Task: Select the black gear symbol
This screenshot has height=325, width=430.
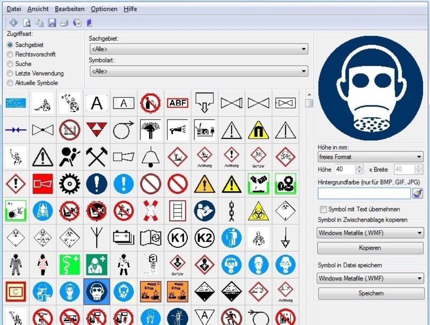Action: pyautogui.click(x=69, y=184)
